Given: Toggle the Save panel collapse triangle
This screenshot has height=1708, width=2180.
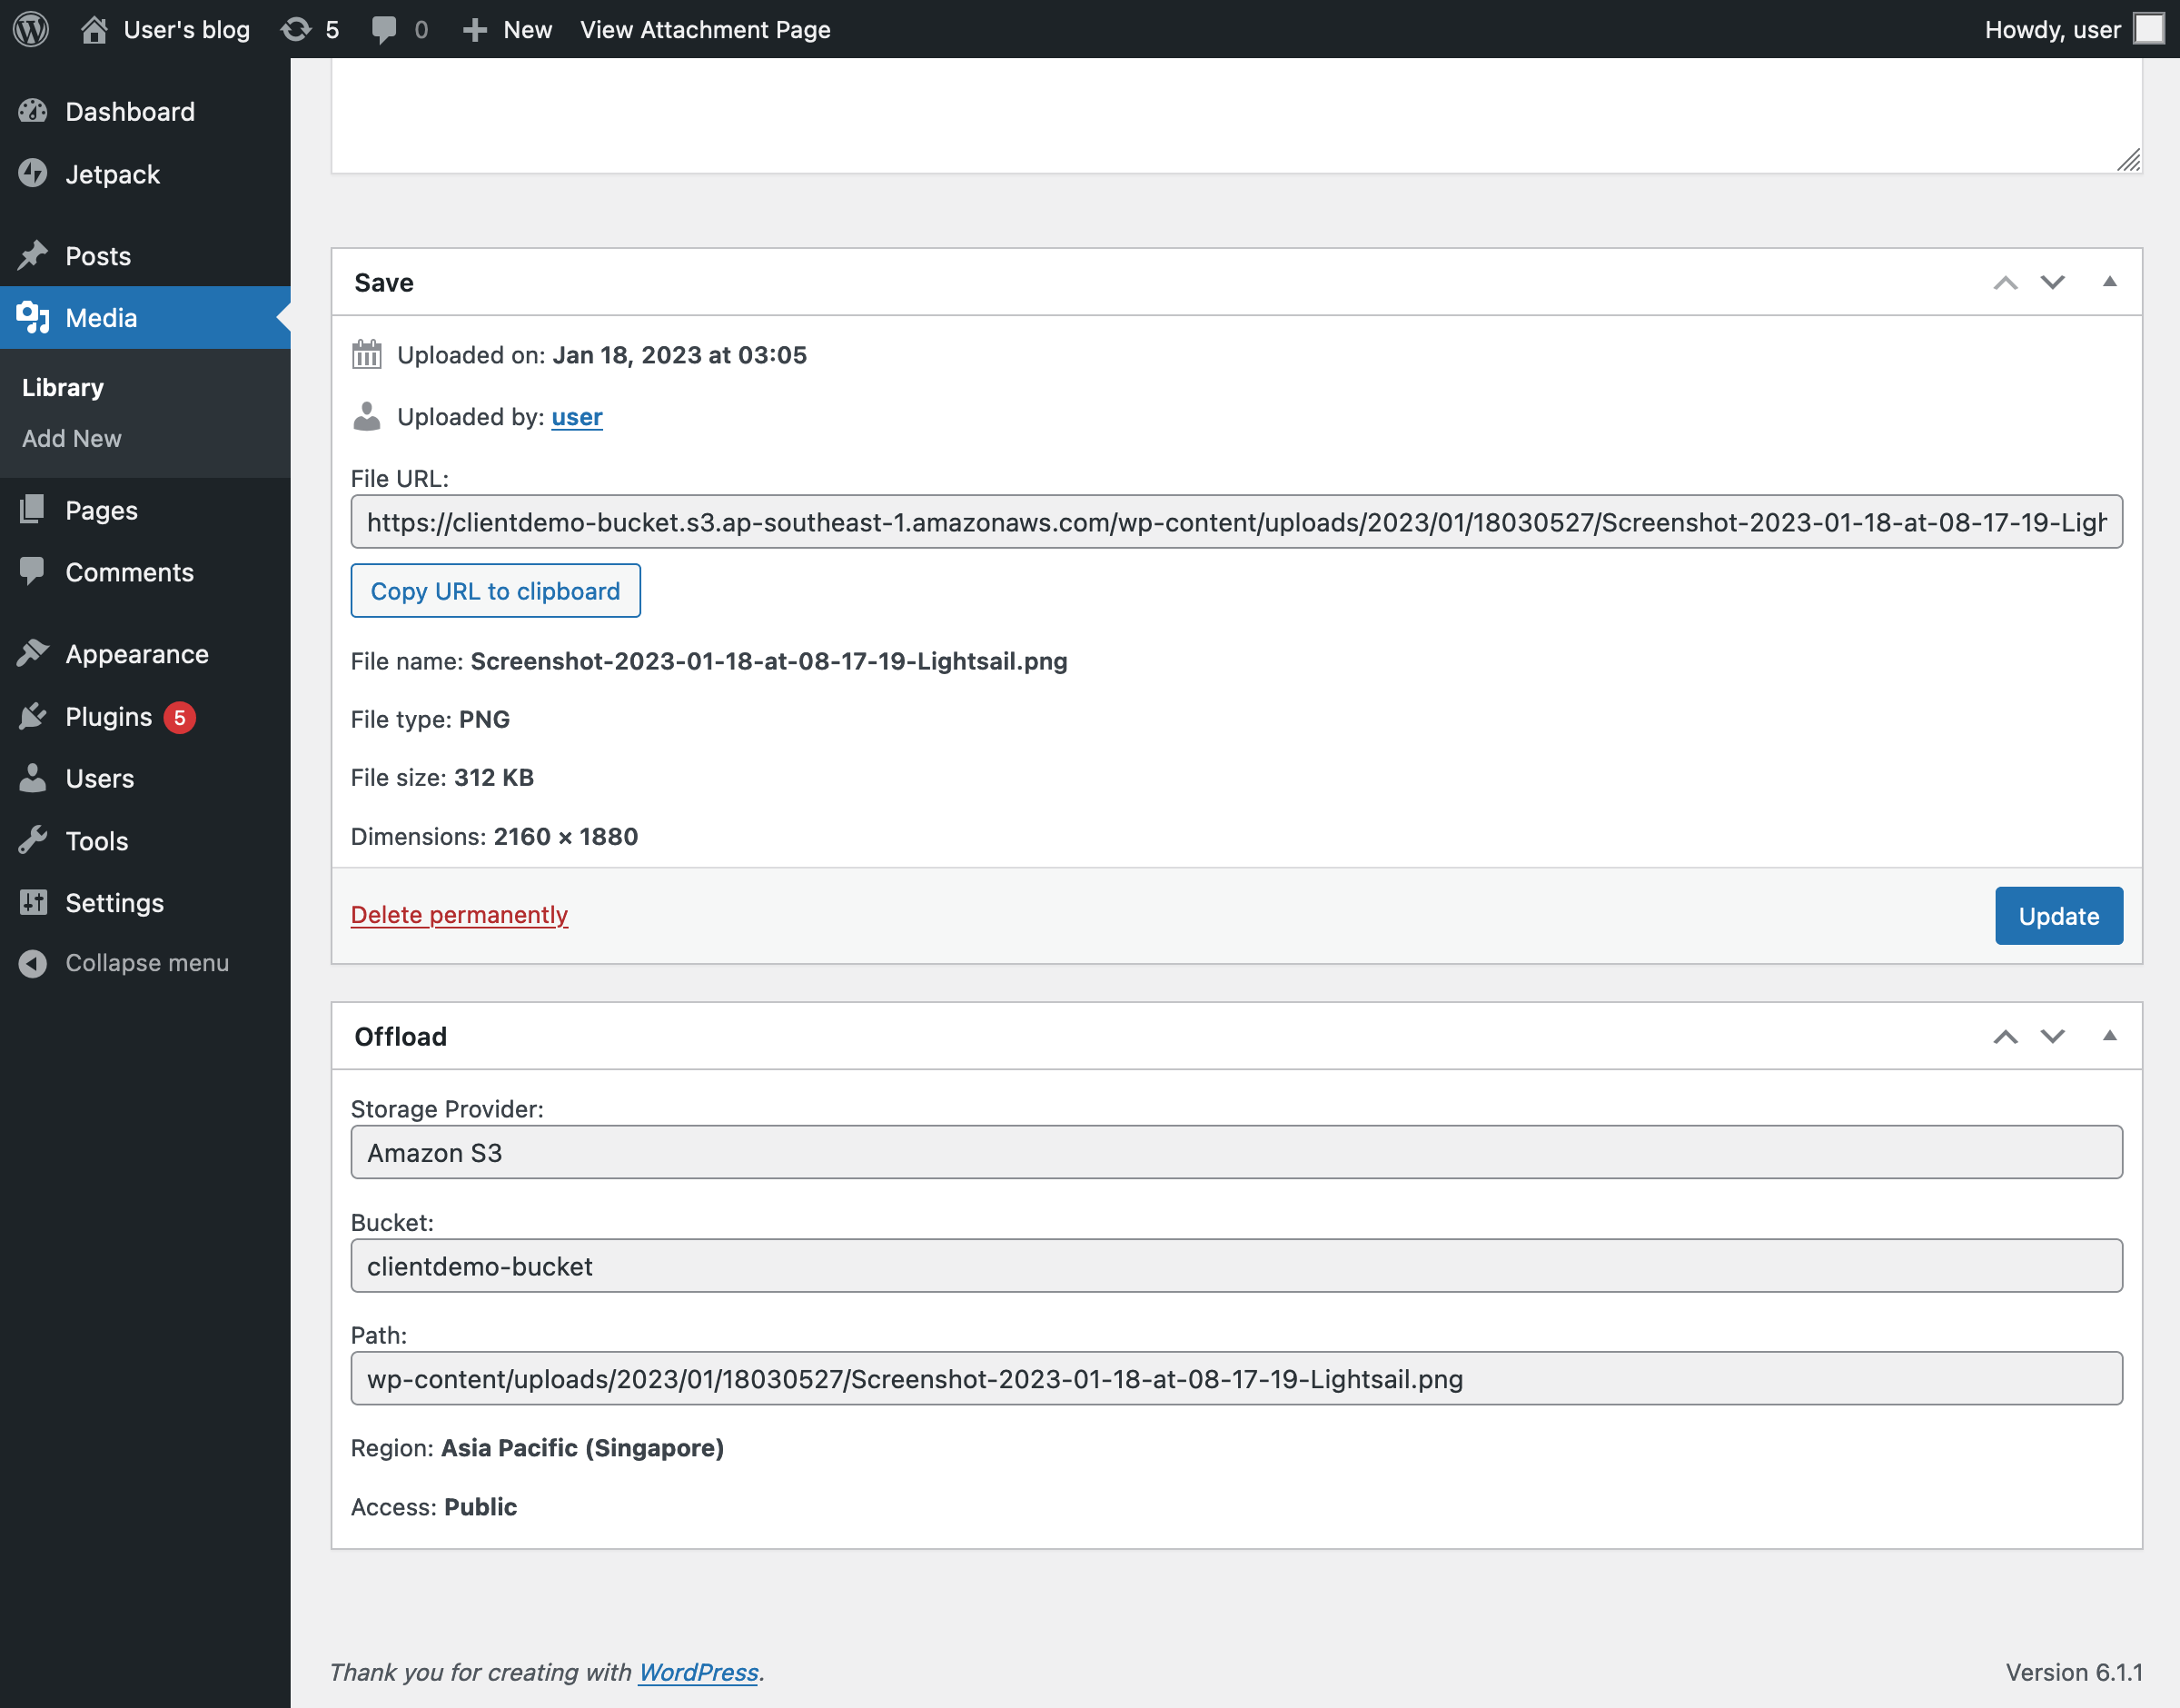Looking at the screenshot, I should click(x=2109, y=282).
